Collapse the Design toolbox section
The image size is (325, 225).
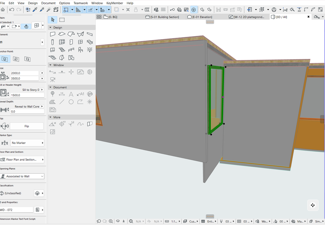[x=50, y=27]
